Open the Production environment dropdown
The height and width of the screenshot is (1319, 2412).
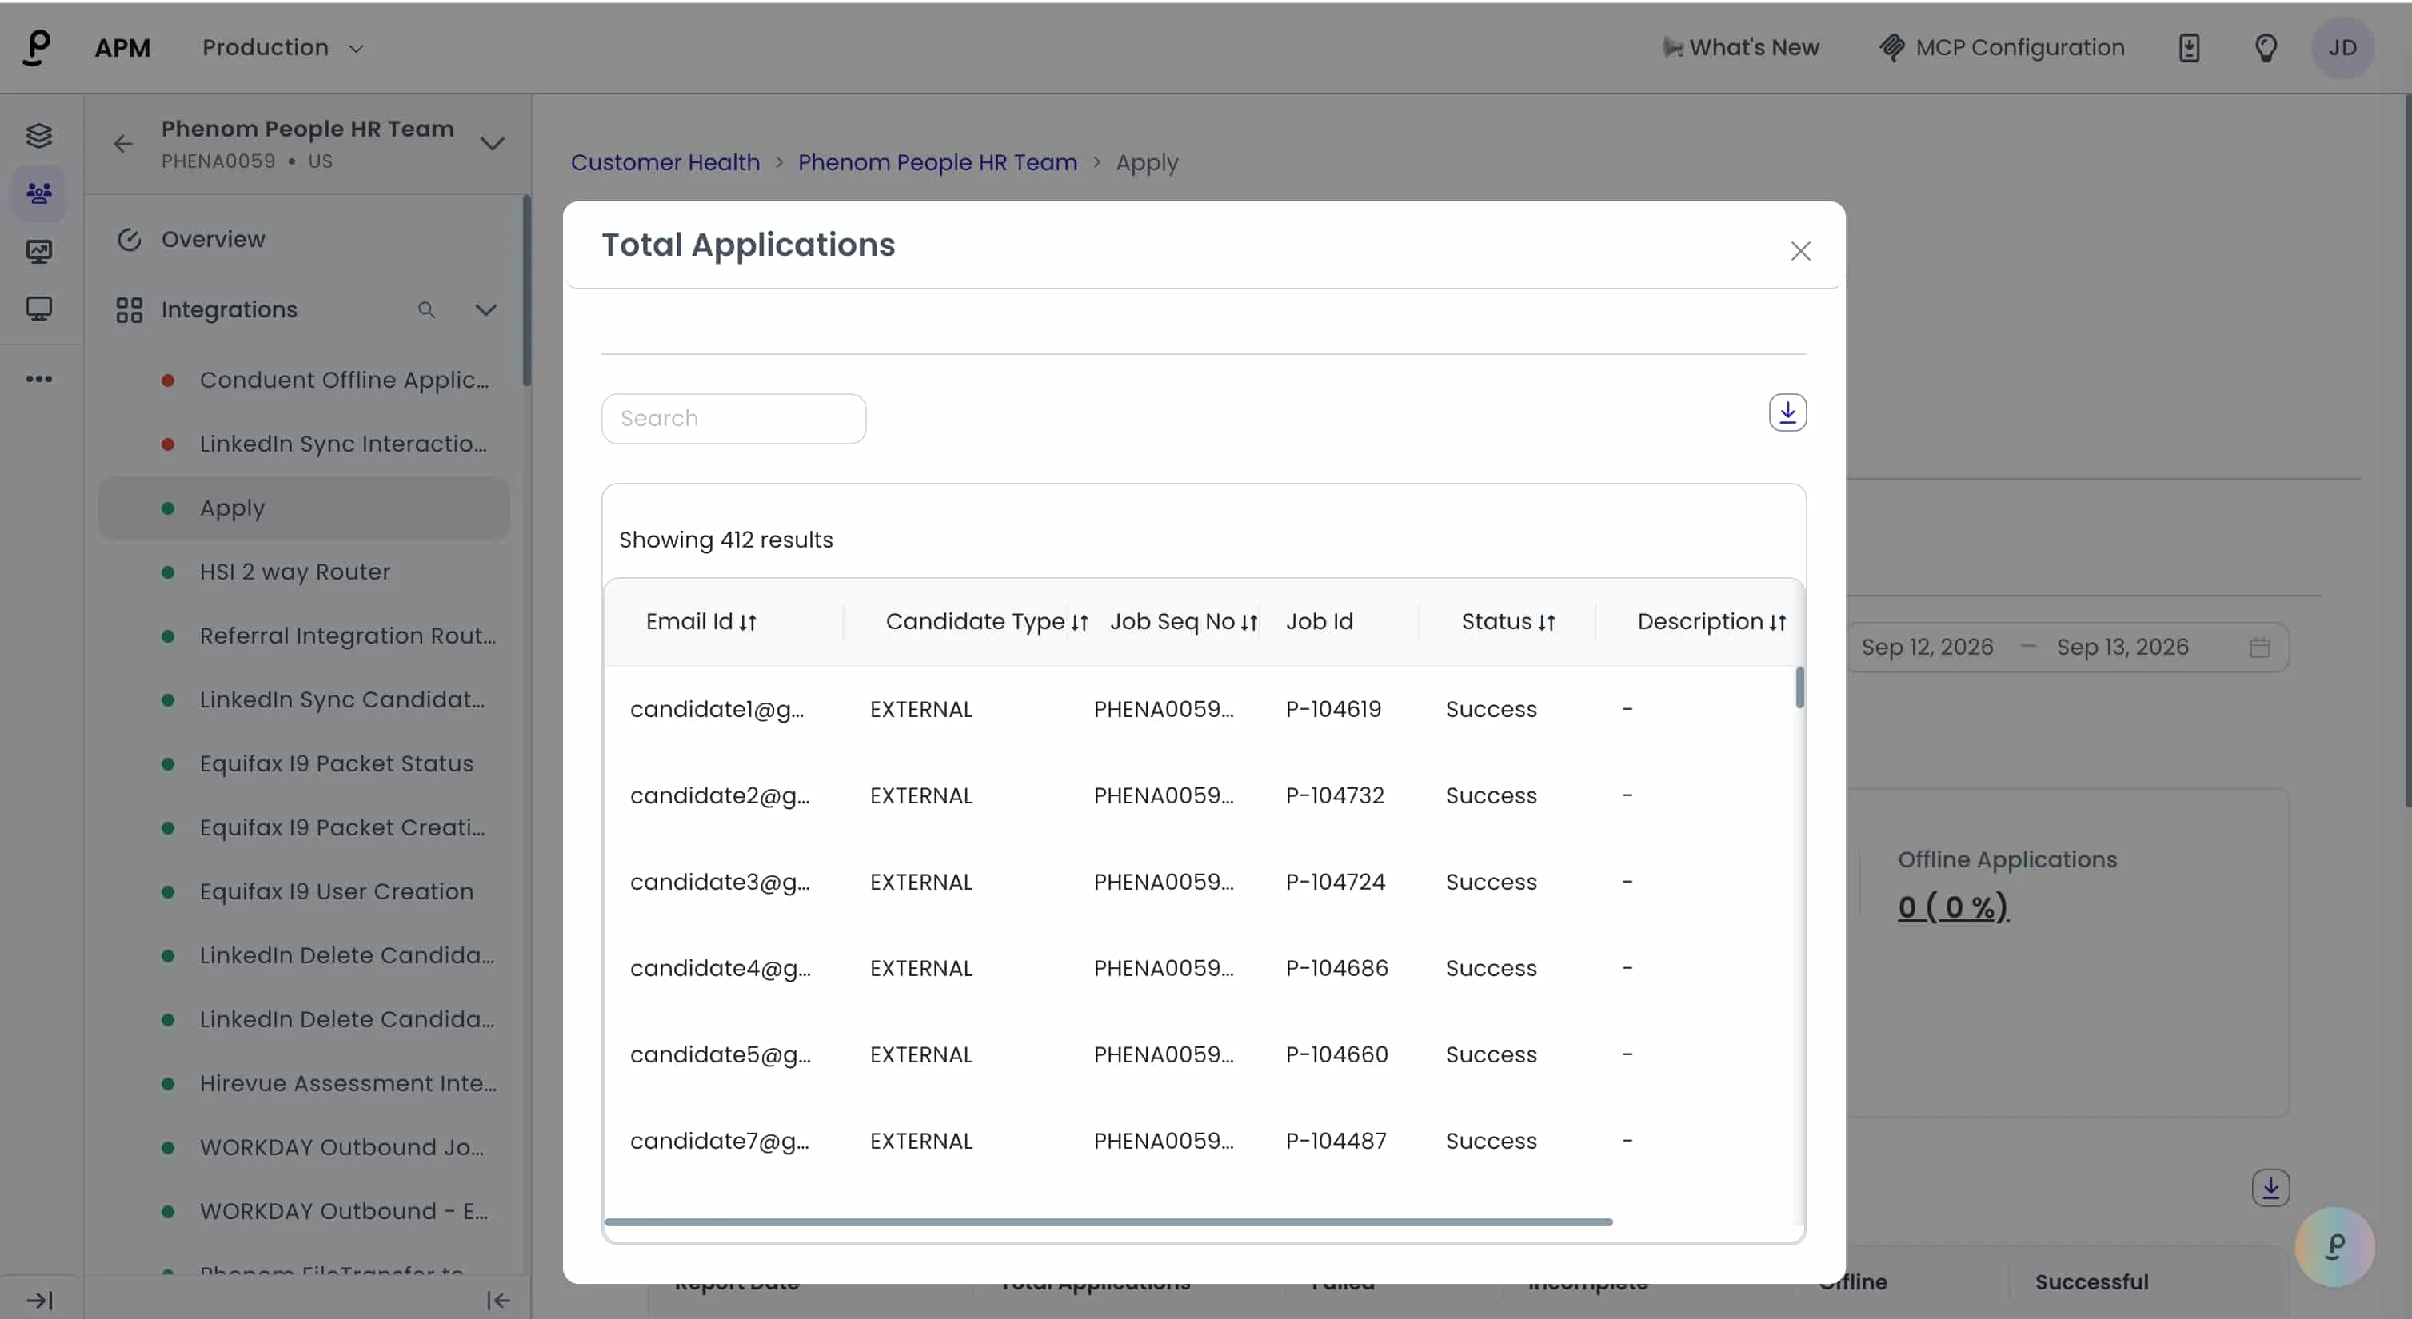(283, 48)
